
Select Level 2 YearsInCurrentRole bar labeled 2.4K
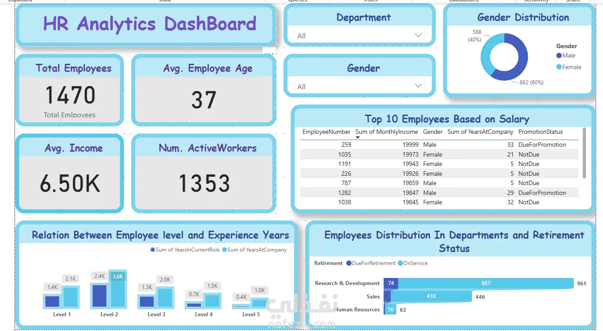tap(100, 296)
